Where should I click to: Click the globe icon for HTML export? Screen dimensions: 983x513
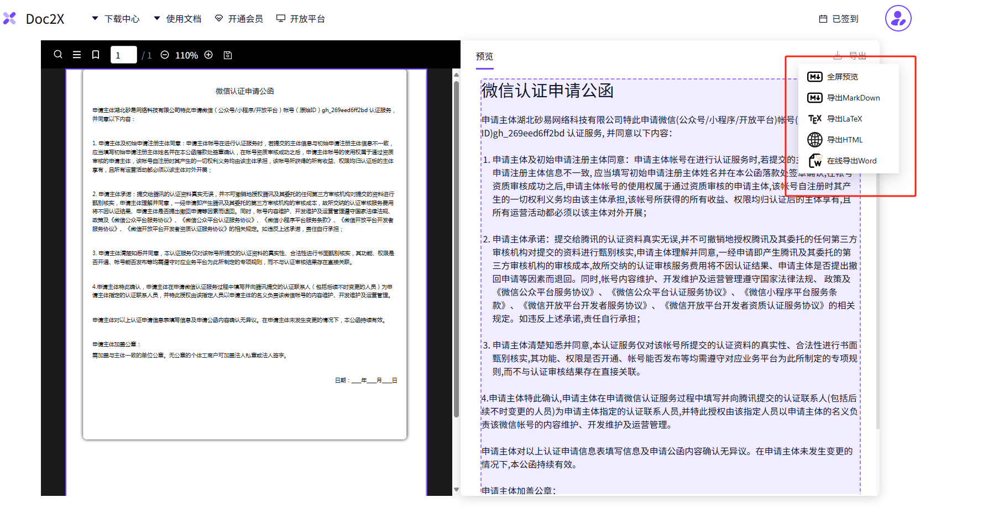(815, 140)
